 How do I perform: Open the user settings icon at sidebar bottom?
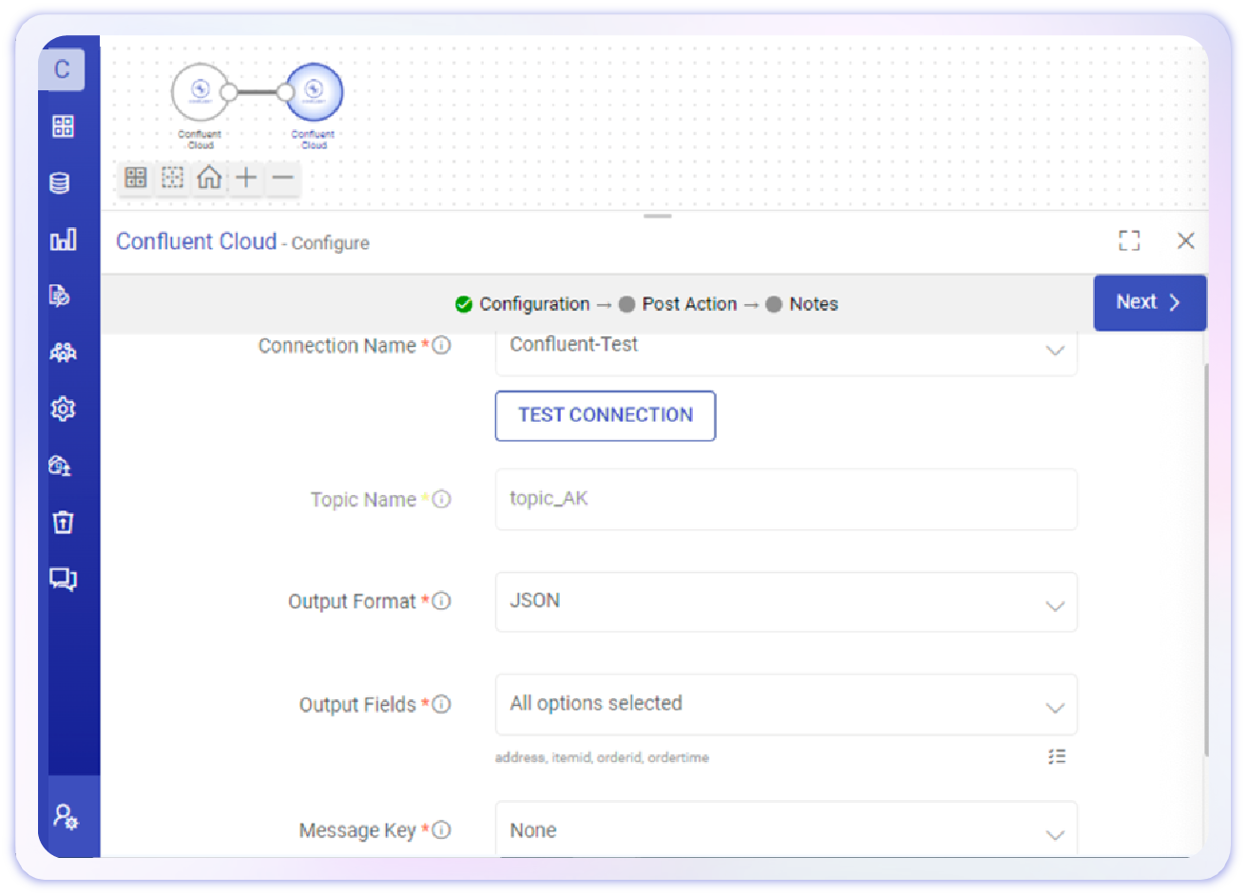(65, 816)
